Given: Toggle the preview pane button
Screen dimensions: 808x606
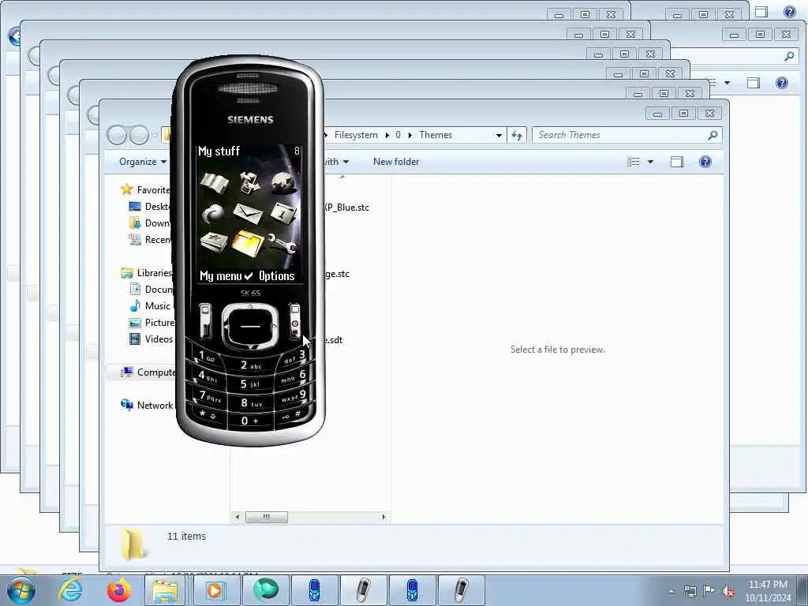Looking at the screenshot, I should (676, 162).
